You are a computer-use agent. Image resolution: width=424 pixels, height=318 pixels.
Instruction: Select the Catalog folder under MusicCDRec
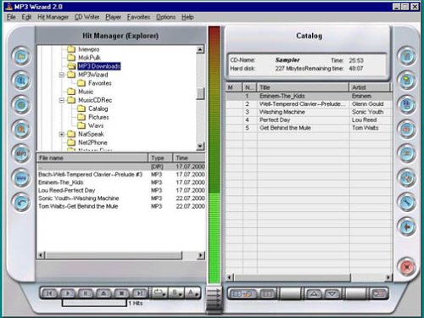[x=98, y=109]
